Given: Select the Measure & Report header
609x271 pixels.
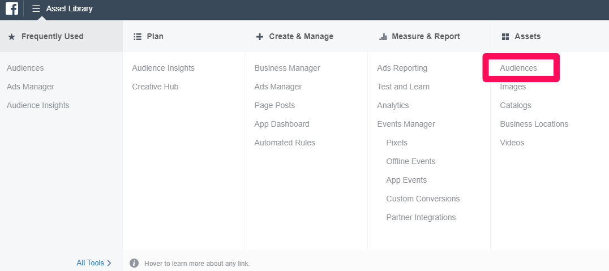Looking at the screenshot, I should [x=426, y=37].
